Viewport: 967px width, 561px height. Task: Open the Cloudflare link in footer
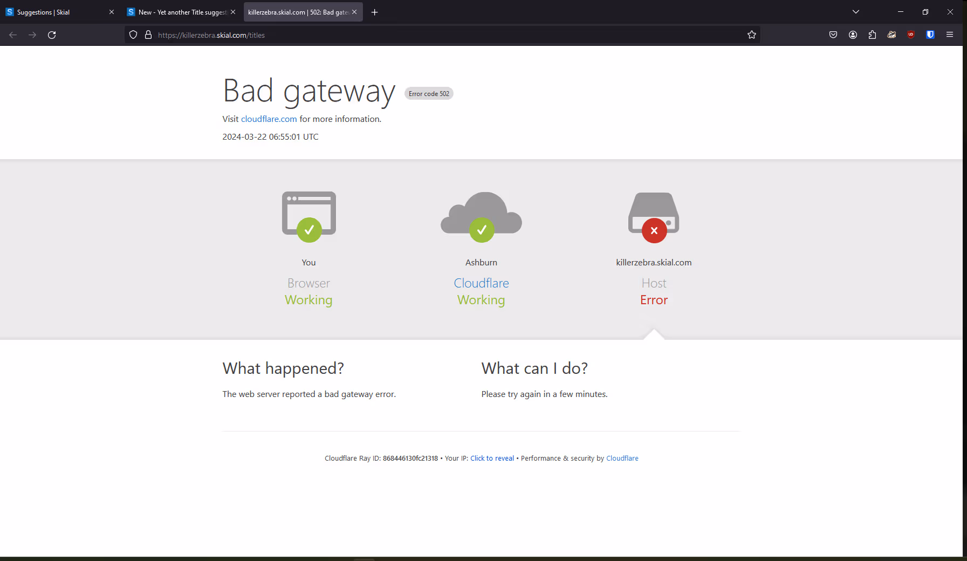(622, 459)
